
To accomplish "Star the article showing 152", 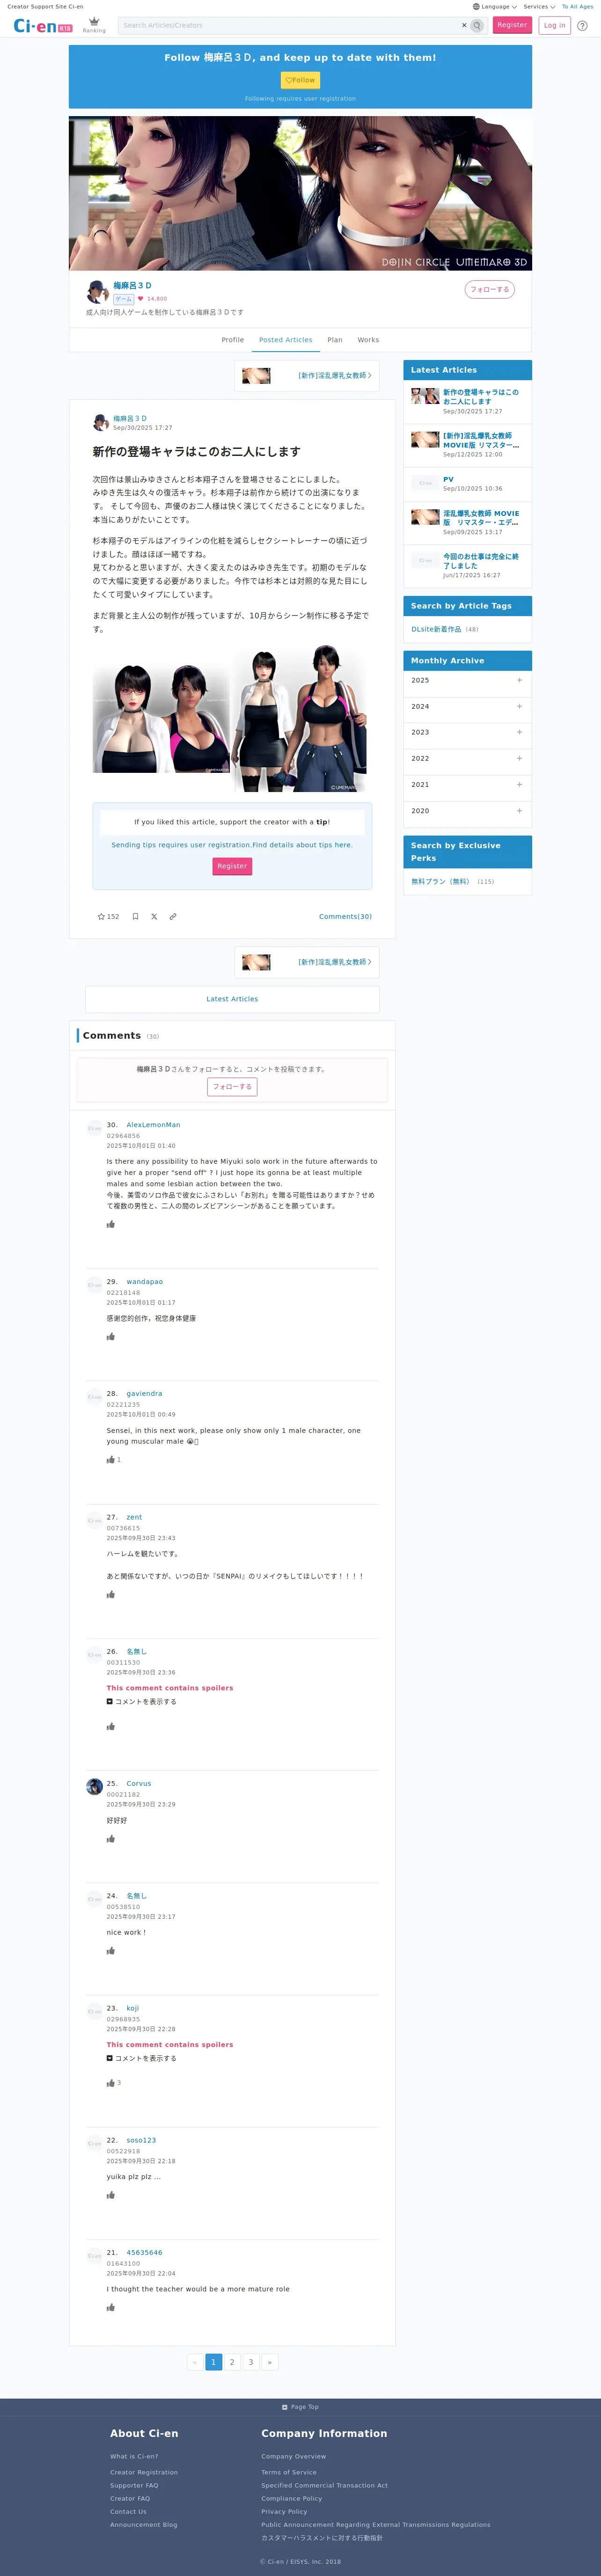I will pos(108,916).
